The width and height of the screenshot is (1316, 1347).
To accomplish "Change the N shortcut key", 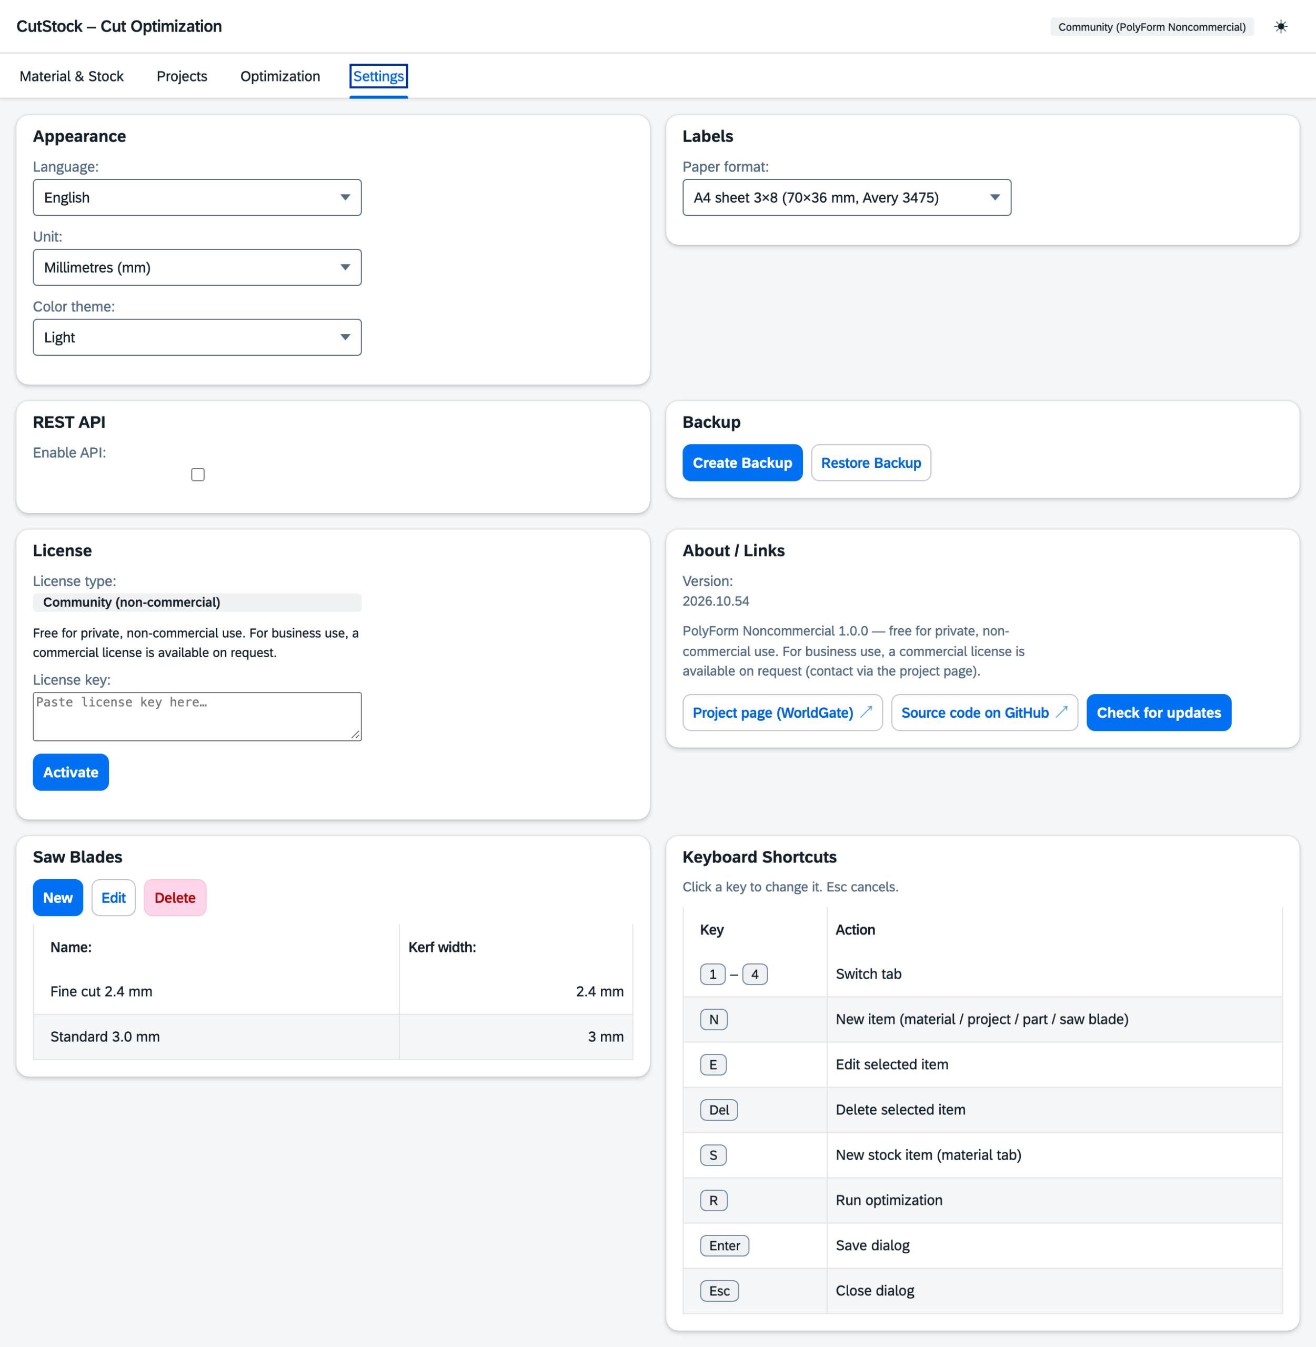I will point(714,1019).
